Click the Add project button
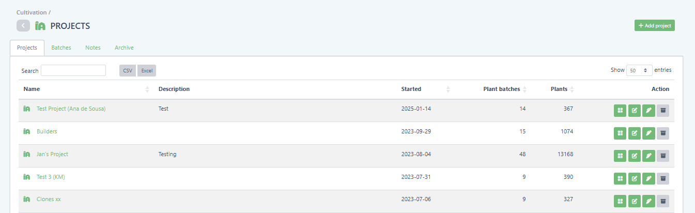 (x=655, y=25)
